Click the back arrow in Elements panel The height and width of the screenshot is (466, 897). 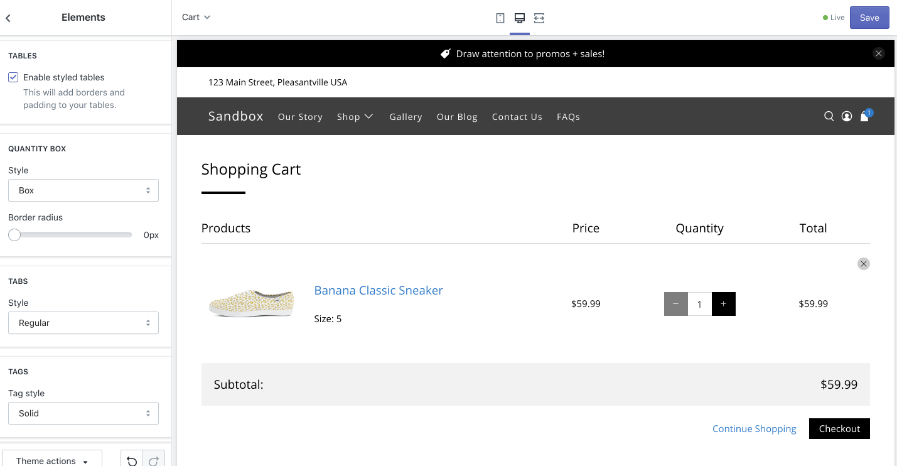coord(8,18)
